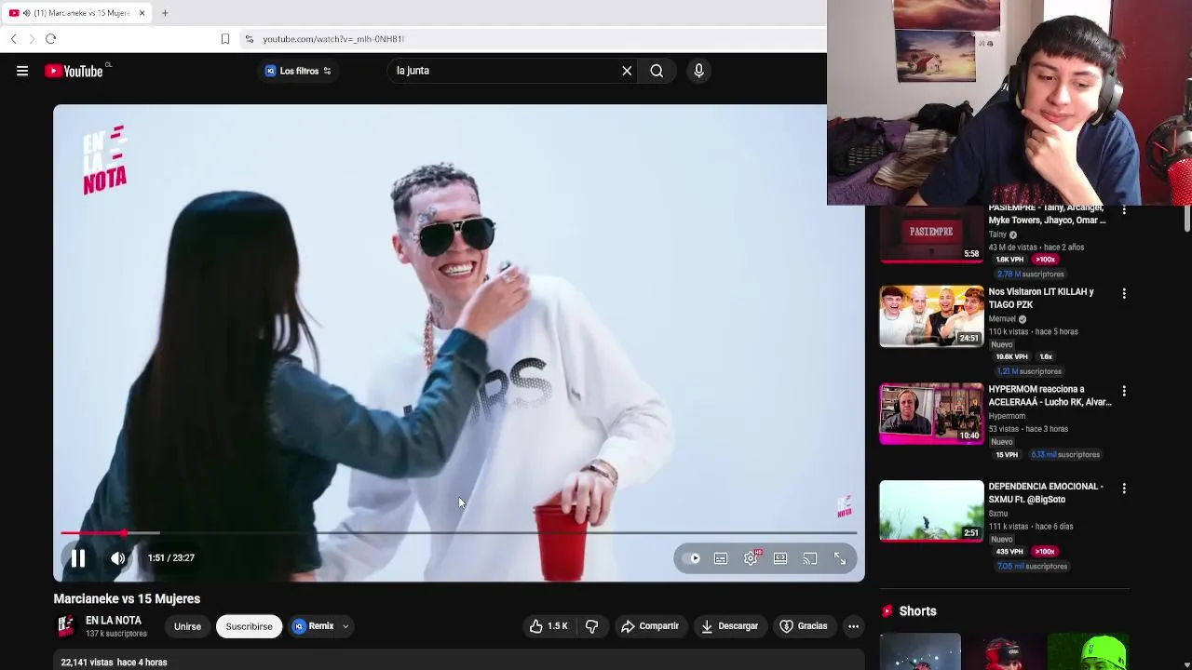Image resolution: width=1192 pixels, height=670 pixels.
Task: Open the title HYPERMOM reacciona a ACELERAAÁ
Action: pyautogui.click(x=1050, y=395)
